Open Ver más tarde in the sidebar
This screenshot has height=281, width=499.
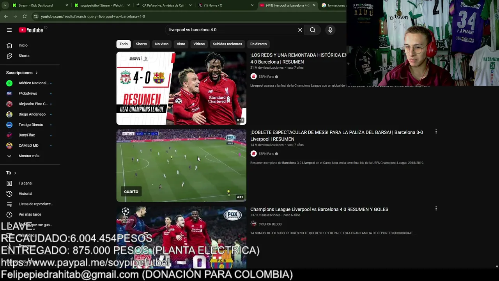pos(30,215)
